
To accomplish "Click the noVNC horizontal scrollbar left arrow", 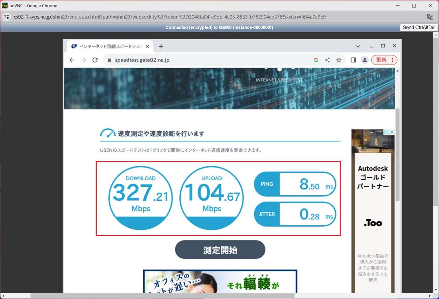I will click(3, 296).
